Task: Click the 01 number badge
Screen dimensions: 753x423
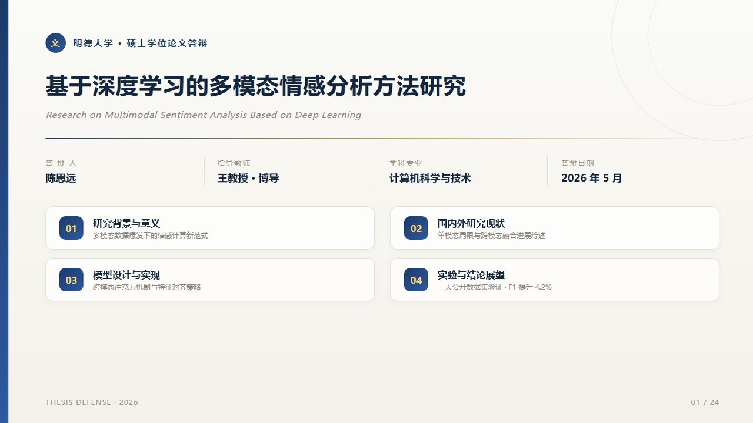Action: pyautogui.click(x=71, y=228)
